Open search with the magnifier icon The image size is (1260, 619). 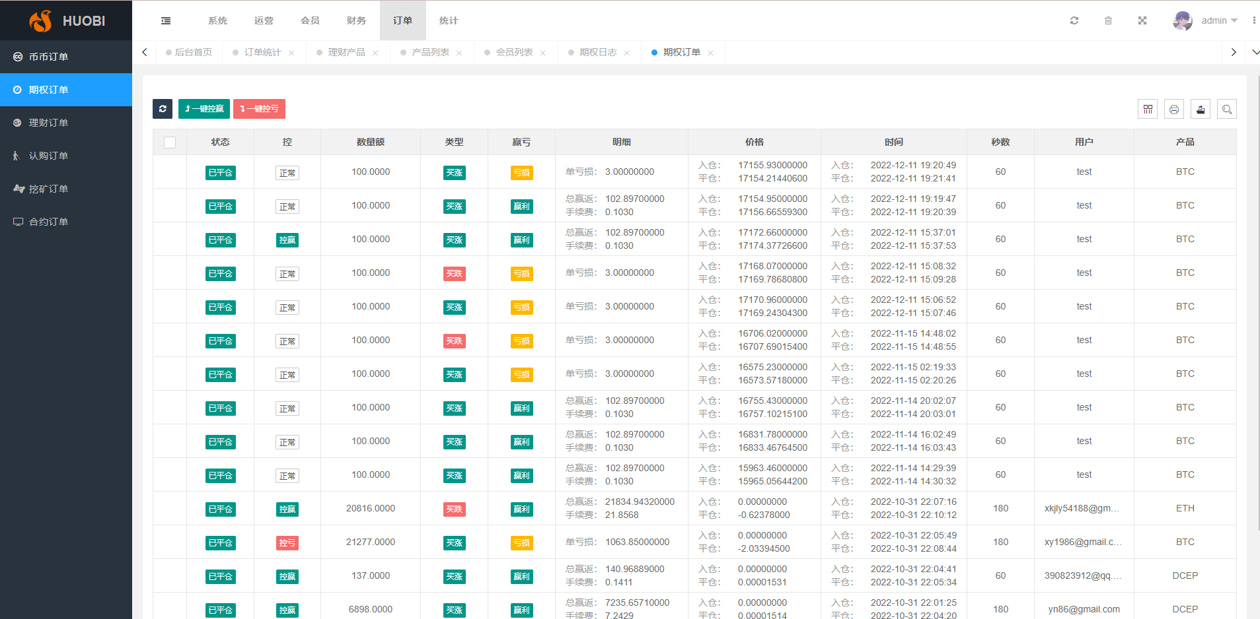tap(1226, 109)
